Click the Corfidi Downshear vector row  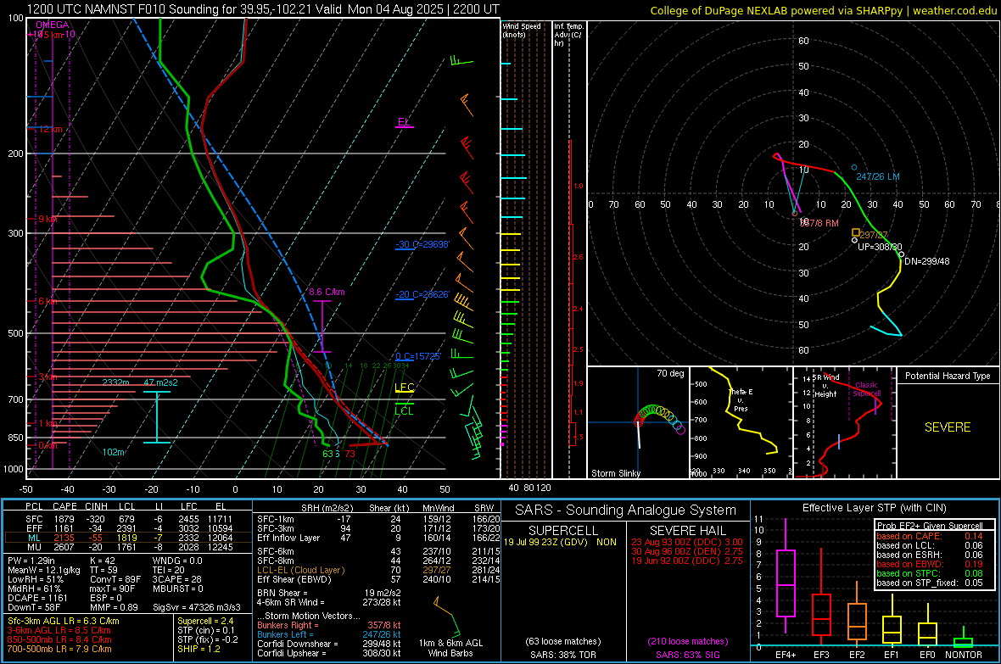click(329, 644)
